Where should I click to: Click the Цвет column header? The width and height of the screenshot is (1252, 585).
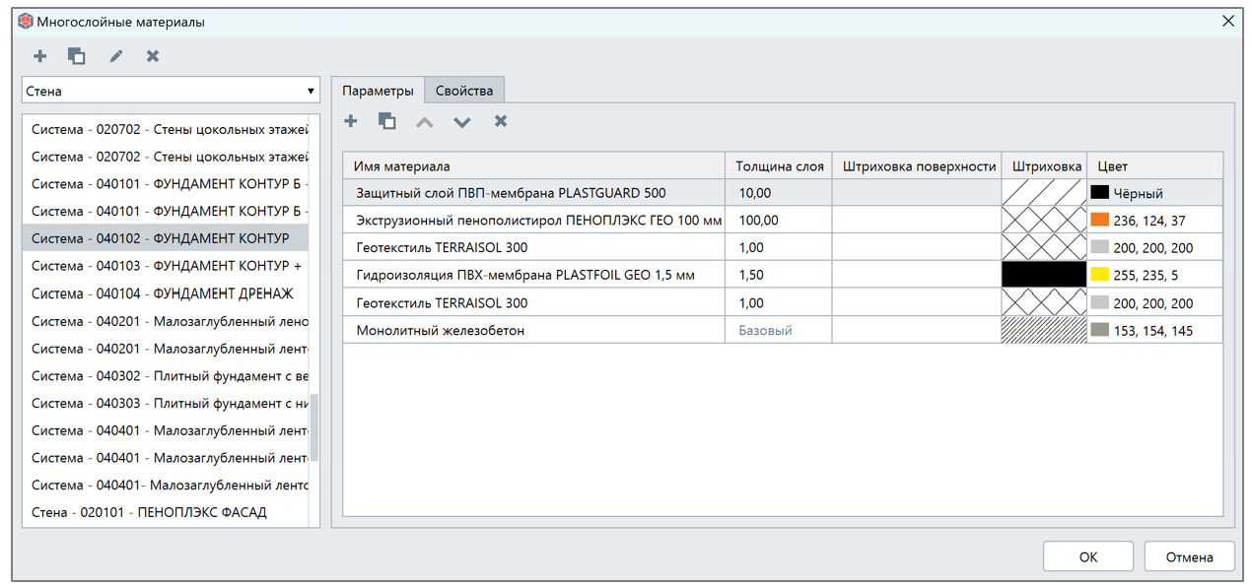[x=1154, y=165]
